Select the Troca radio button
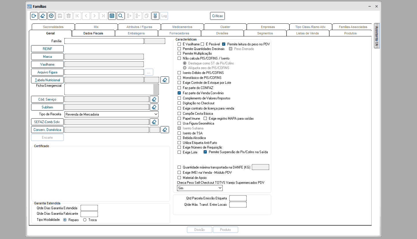 click(85, 220)
